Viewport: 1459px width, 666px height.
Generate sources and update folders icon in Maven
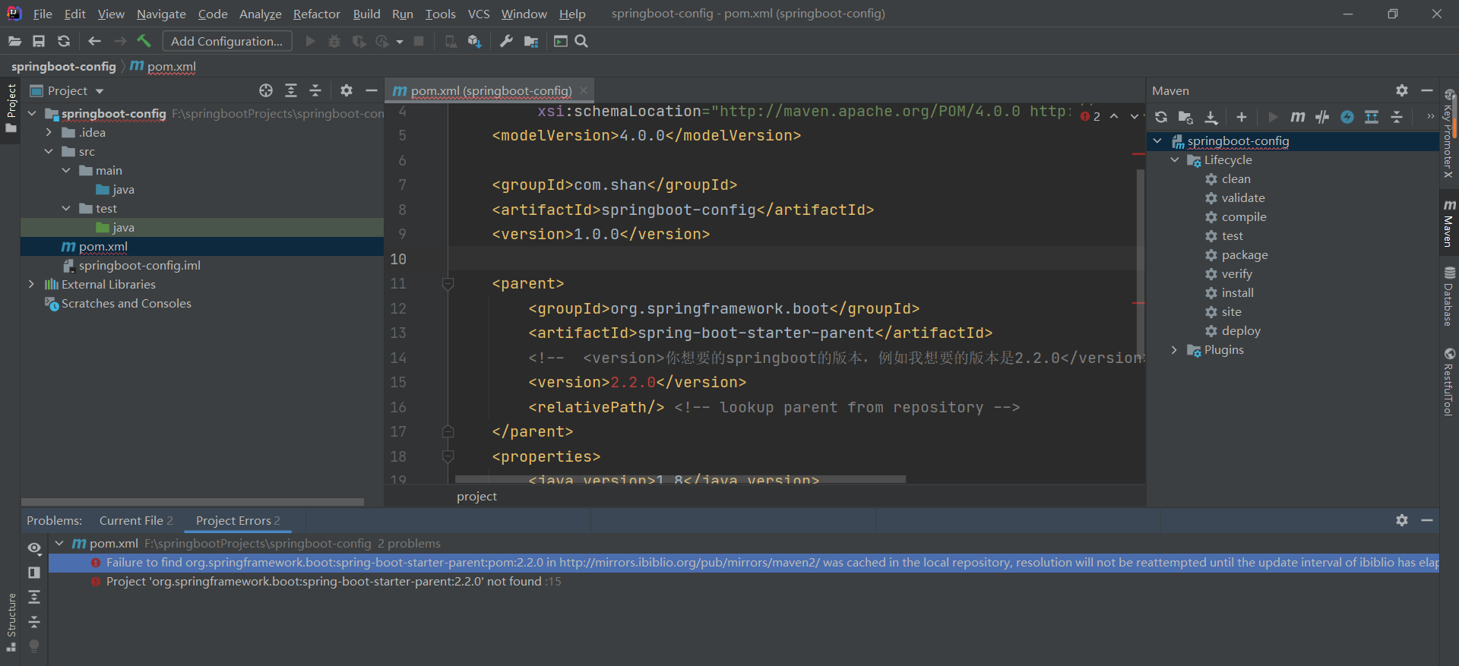(1185, 117)
